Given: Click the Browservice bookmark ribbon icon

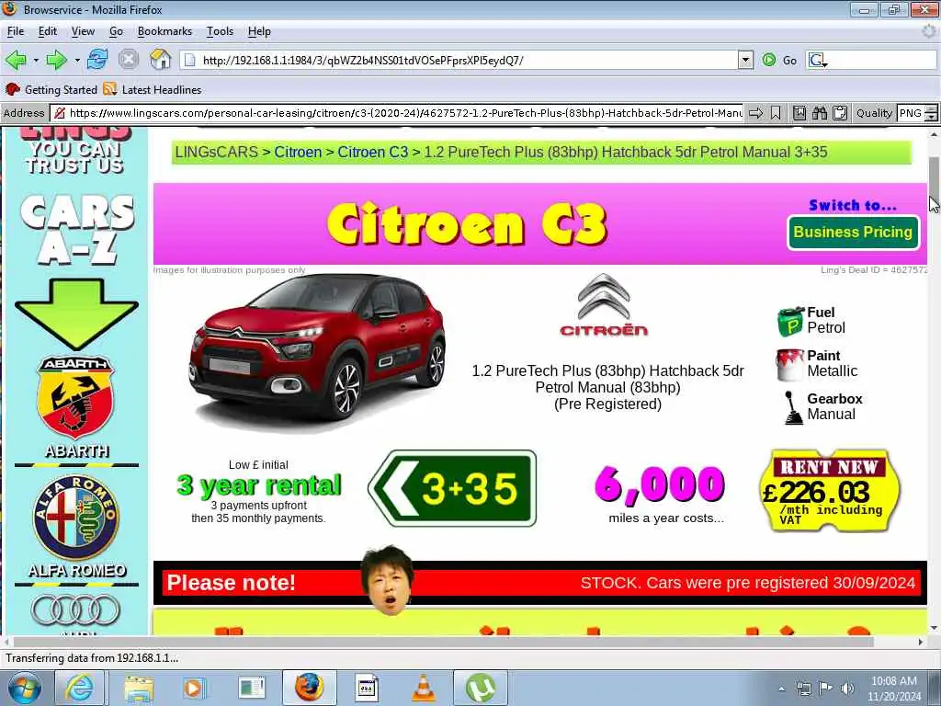Looking at the screenshot, I should pos(776,113).
